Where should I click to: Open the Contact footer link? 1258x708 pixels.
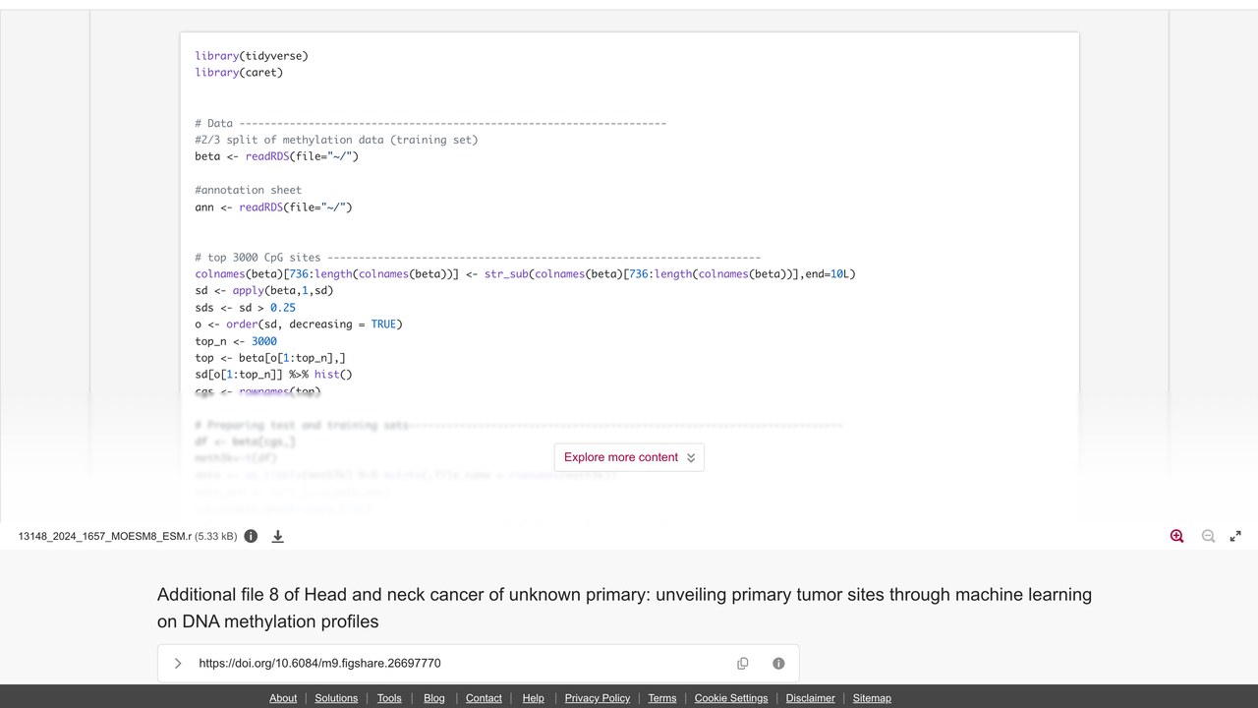pyautogui.click(x=484, y=698)
